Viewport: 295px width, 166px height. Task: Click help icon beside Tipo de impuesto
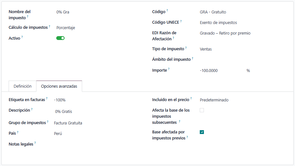click(186, 48)
